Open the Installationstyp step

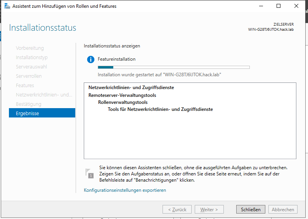[32, 58]
